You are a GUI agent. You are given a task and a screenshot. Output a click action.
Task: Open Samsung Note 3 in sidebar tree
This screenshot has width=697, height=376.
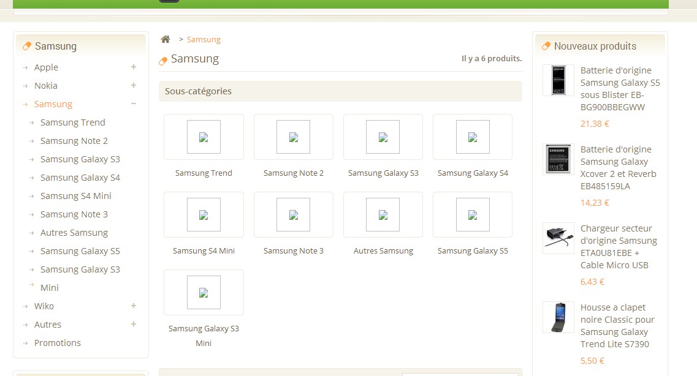74,214
